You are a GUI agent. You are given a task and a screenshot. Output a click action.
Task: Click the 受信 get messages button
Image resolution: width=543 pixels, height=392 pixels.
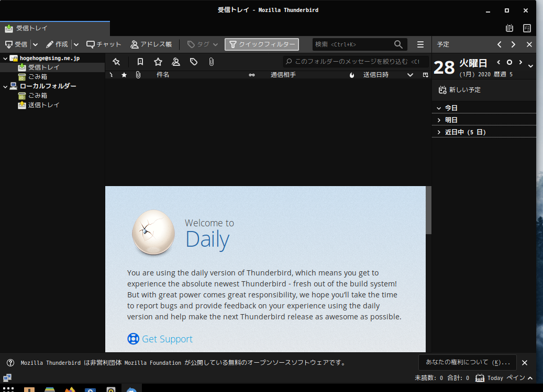[16, 44]
